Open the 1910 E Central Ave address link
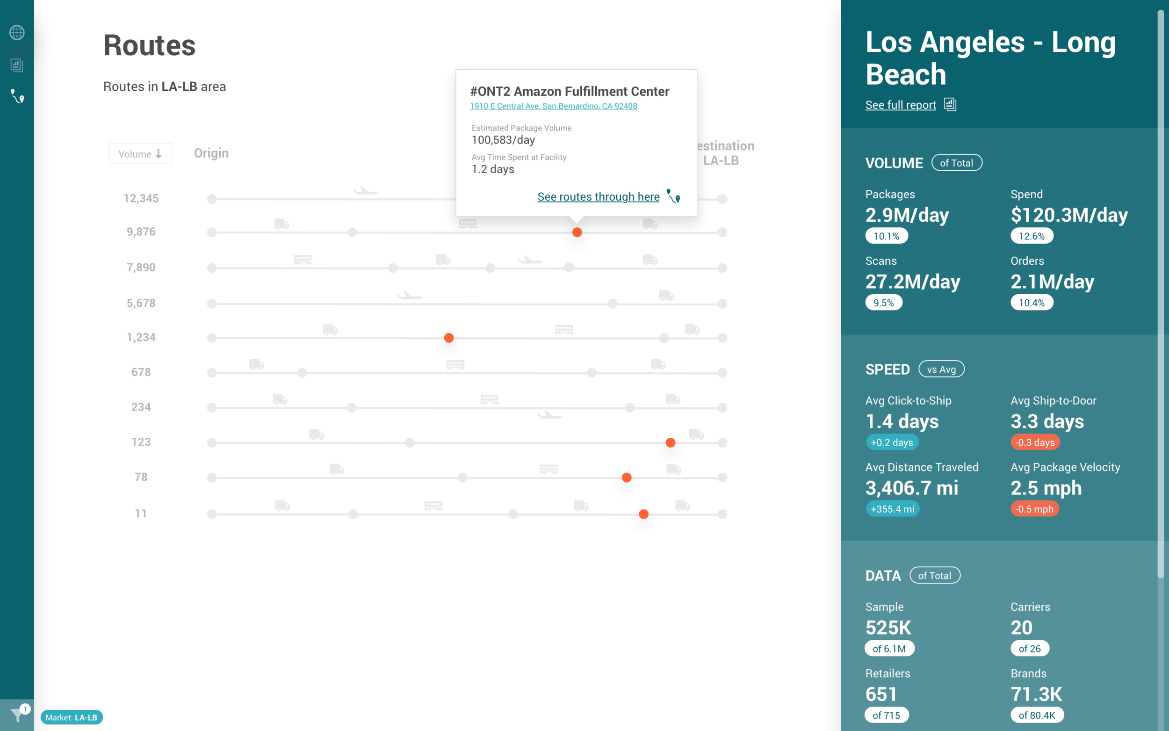 click(553, 106)
